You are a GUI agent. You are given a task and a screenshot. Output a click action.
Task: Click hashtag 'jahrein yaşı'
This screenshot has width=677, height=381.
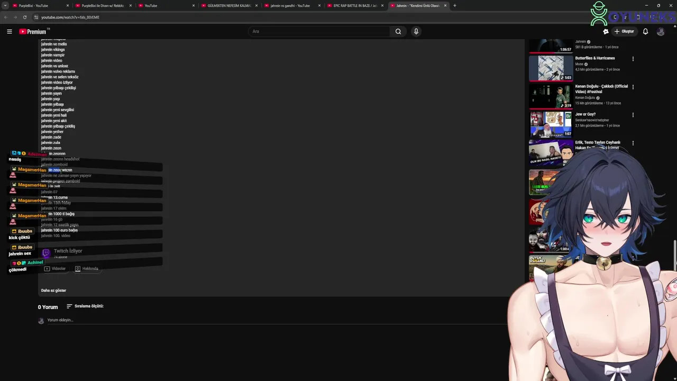(x=51, y=99)
